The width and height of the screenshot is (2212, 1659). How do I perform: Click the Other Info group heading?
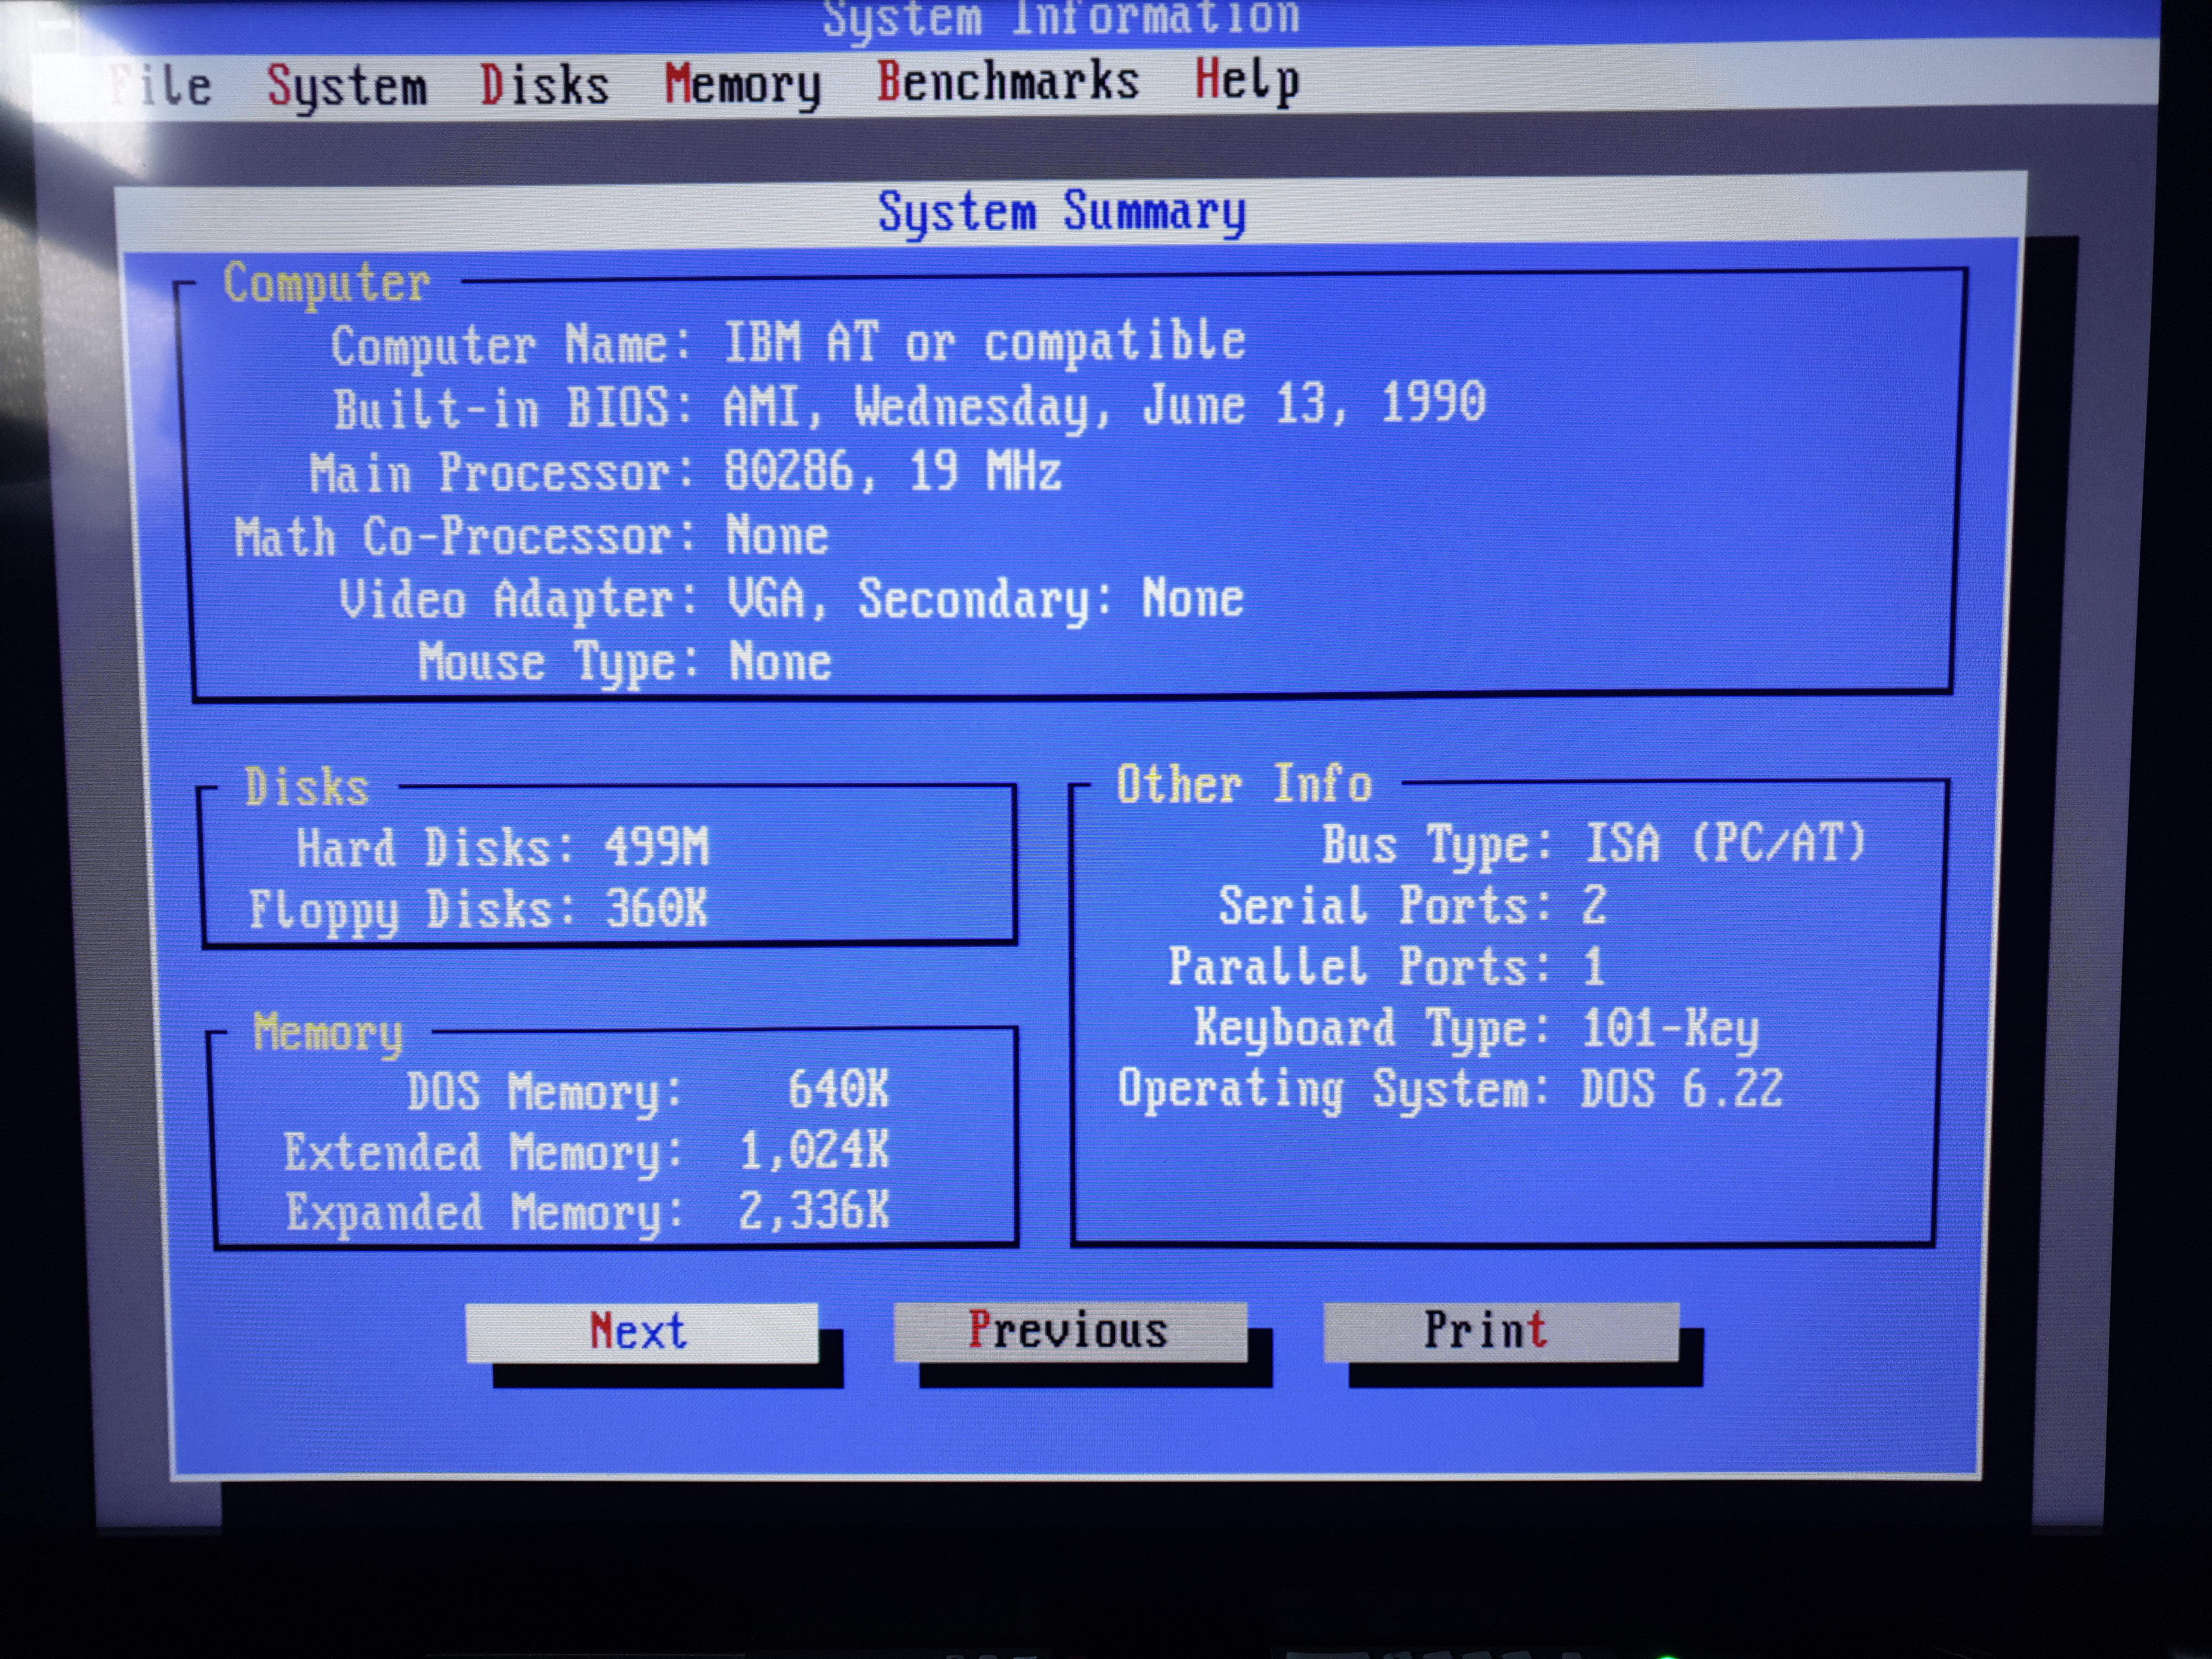[x=1243, y=784]
